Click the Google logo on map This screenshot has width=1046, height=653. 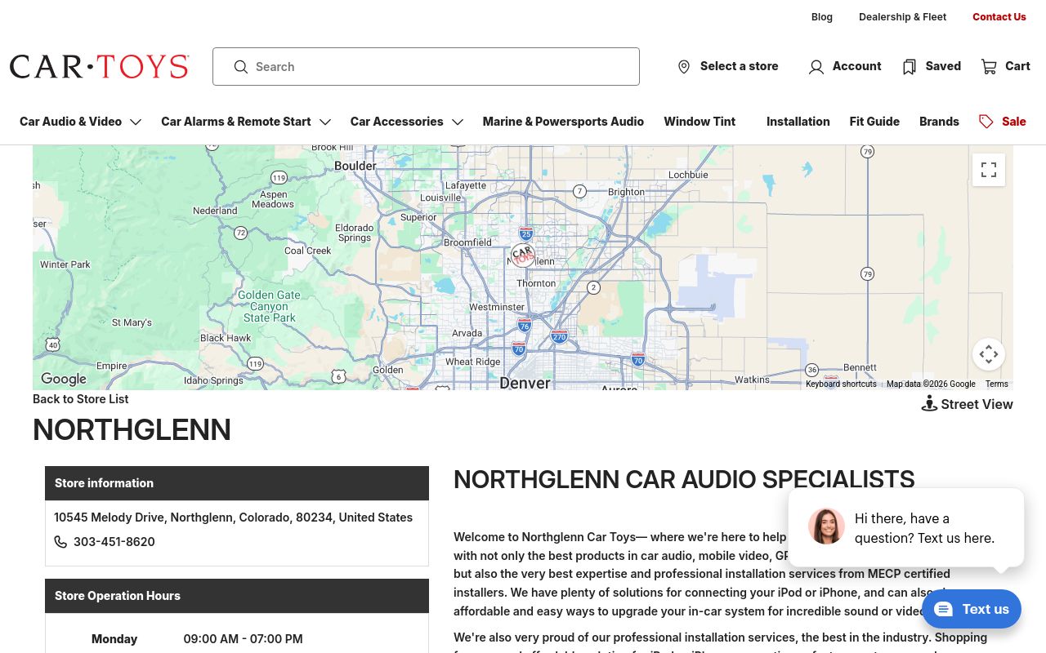point(64,379)
